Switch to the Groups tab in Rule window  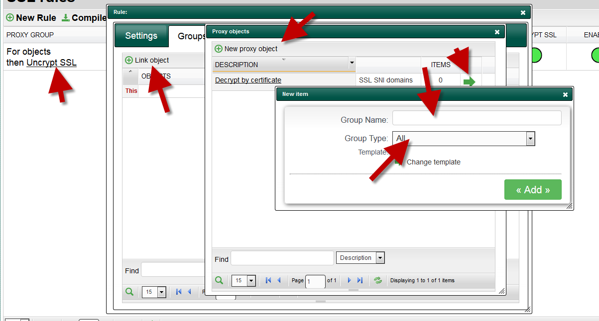187,36
